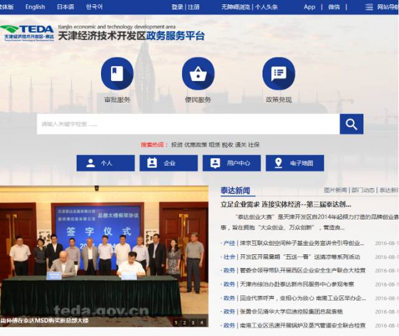This screenshot has height=336, width=399.
Task: Focus the keyword search input field
Action: click(188, 124)
